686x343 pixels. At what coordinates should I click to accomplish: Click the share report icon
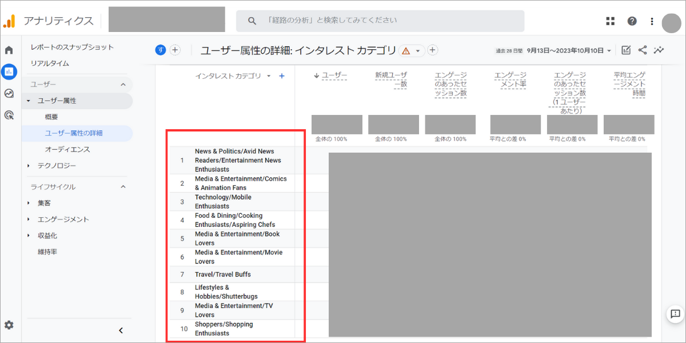pos(643,50)
